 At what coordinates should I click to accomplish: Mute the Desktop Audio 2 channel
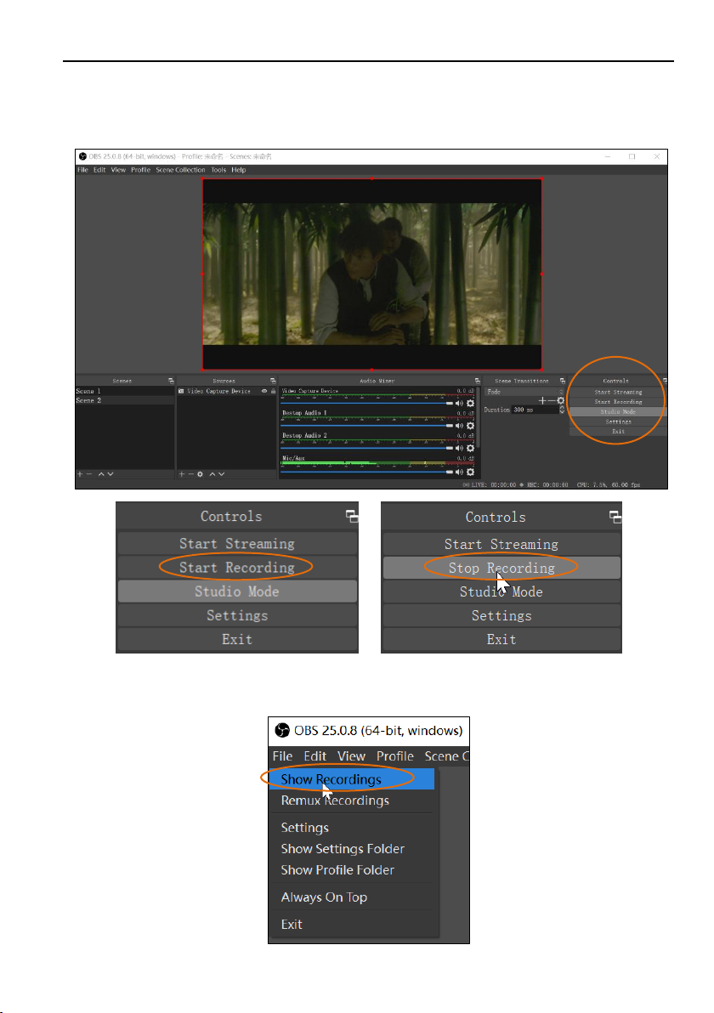click(459, 449)
